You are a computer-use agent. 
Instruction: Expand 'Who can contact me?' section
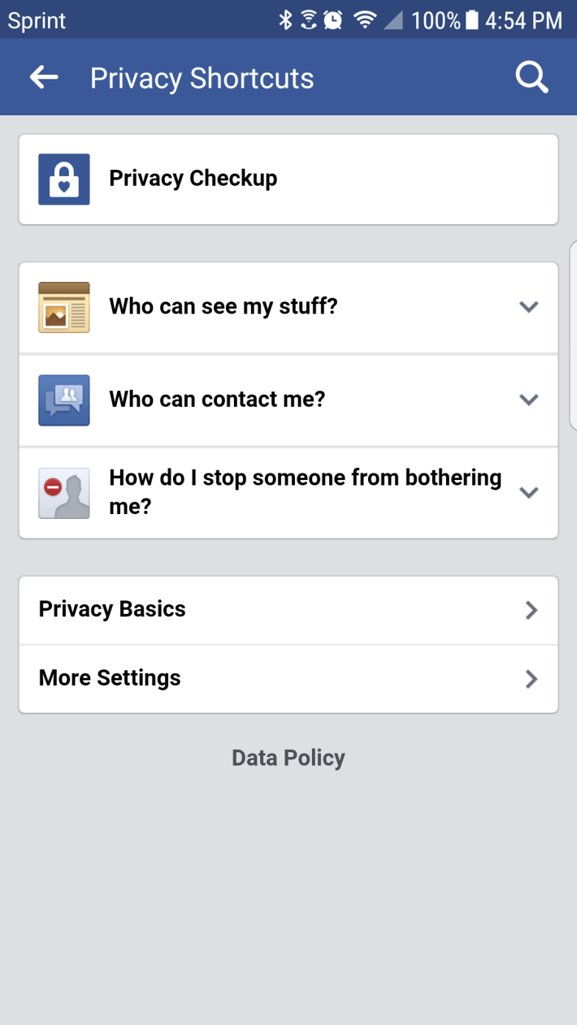pos(528,400)
